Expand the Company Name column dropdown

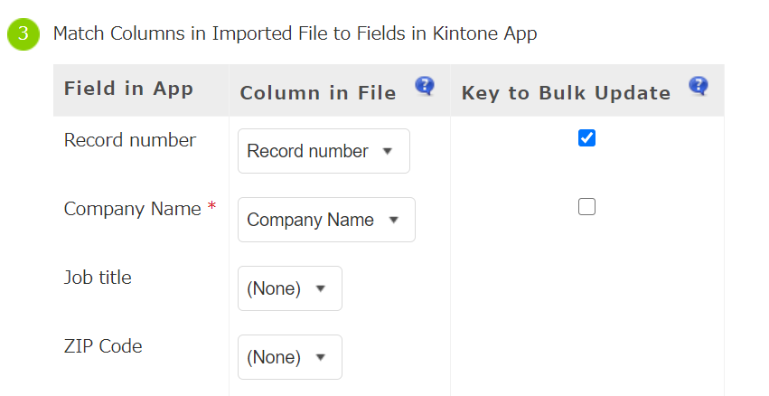(x=325, y=220)
